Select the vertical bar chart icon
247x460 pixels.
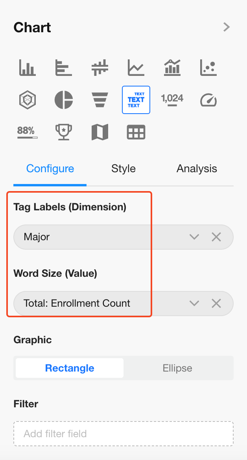pos(27,68)
